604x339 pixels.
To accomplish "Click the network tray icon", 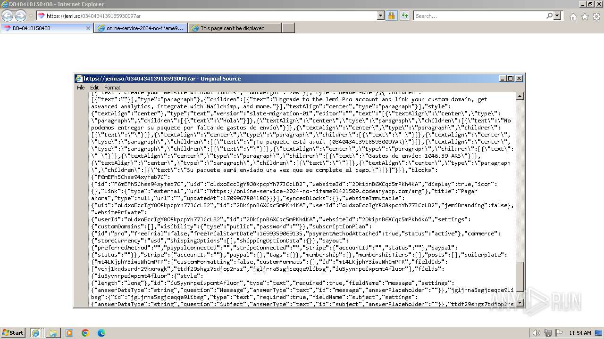I will [x=548, y=333].
